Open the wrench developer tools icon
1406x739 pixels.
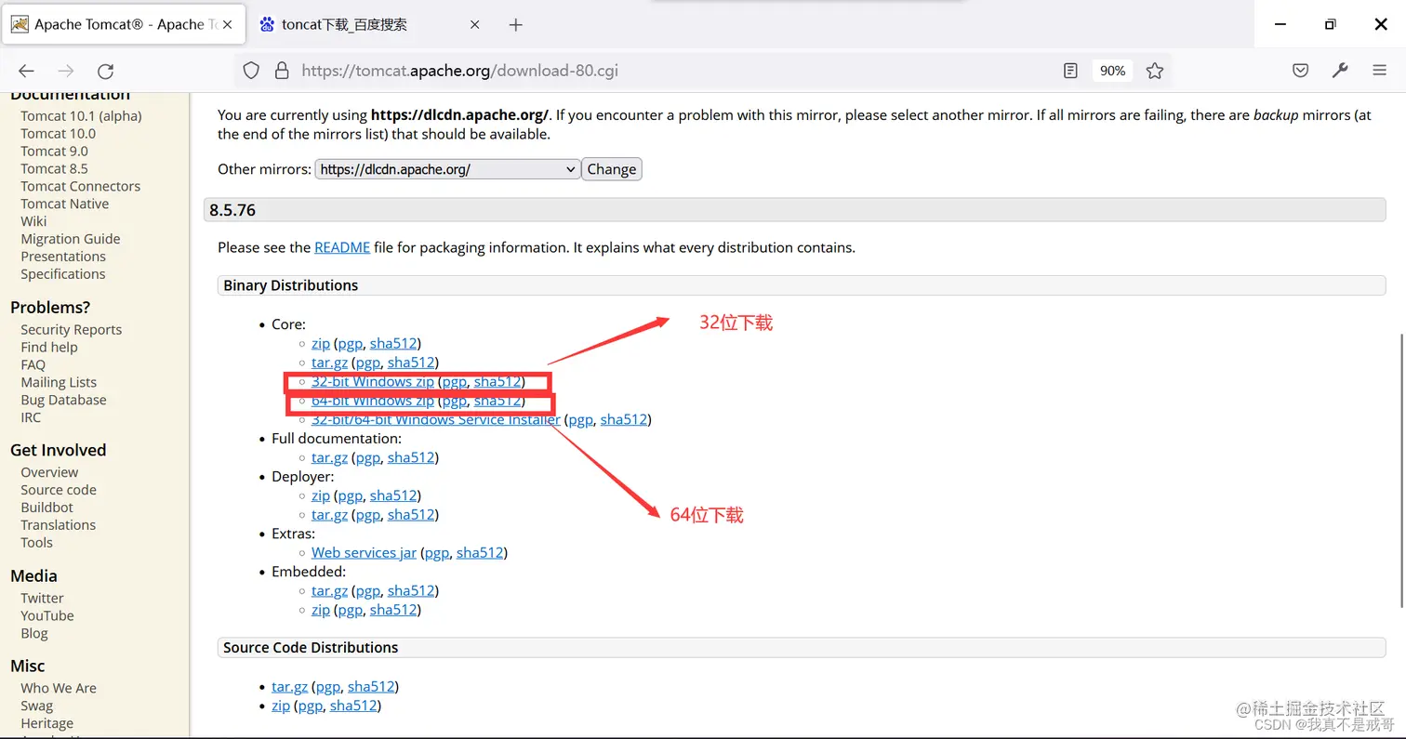(1340, 71)
